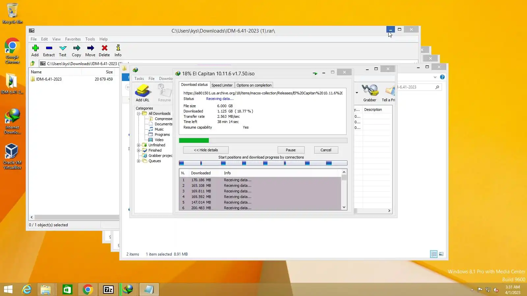Screen dimensions: 527x296
Task: Click the 7-Zip Move toolbar icon
Action: click(x=90, y=48)
